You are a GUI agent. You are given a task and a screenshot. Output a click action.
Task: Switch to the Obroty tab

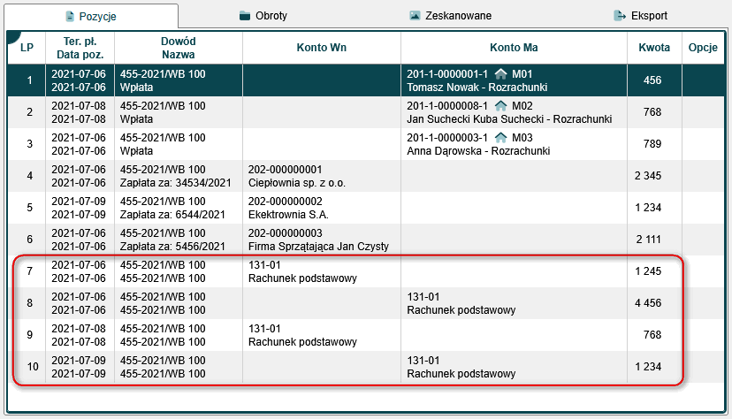click(271, 16)
